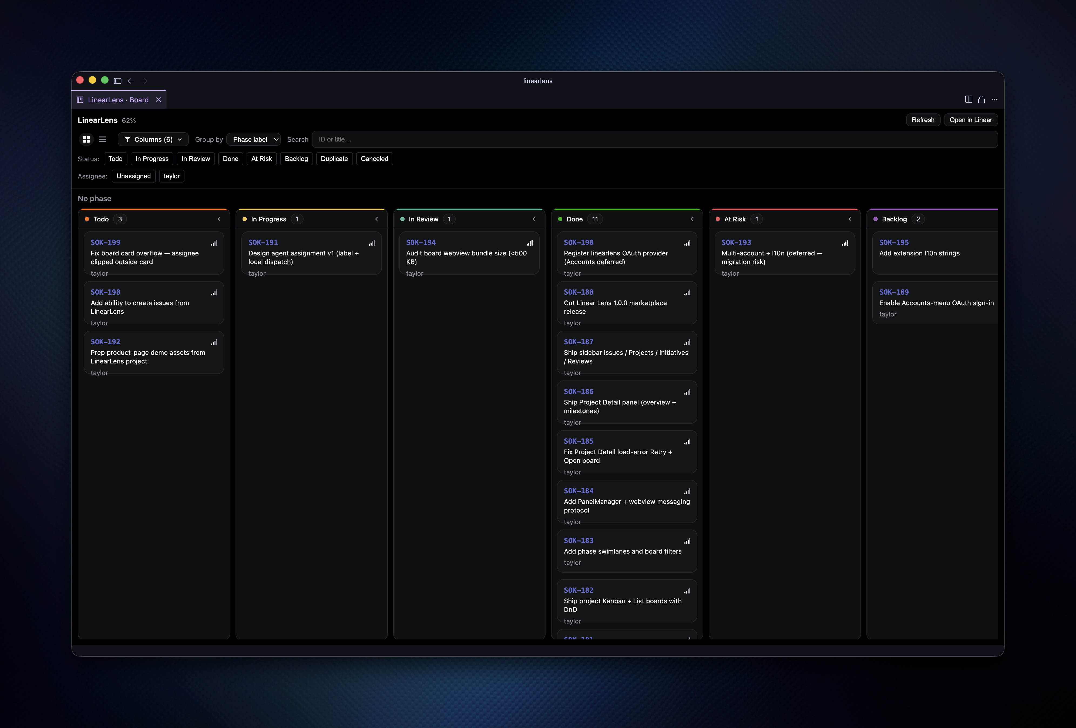Click the Backlog column header label

click(894, 219)
